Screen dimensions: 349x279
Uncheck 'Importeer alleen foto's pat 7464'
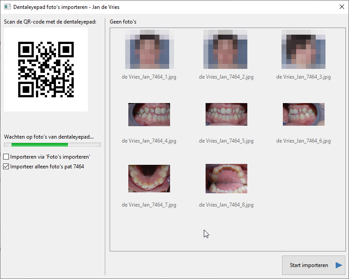click(6, 167)
